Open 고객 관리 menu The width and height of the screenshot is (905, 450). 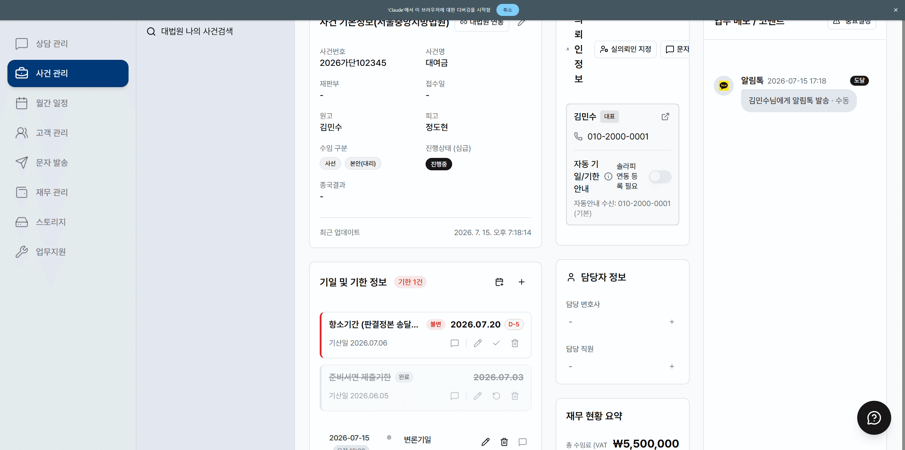coord(68,133)
